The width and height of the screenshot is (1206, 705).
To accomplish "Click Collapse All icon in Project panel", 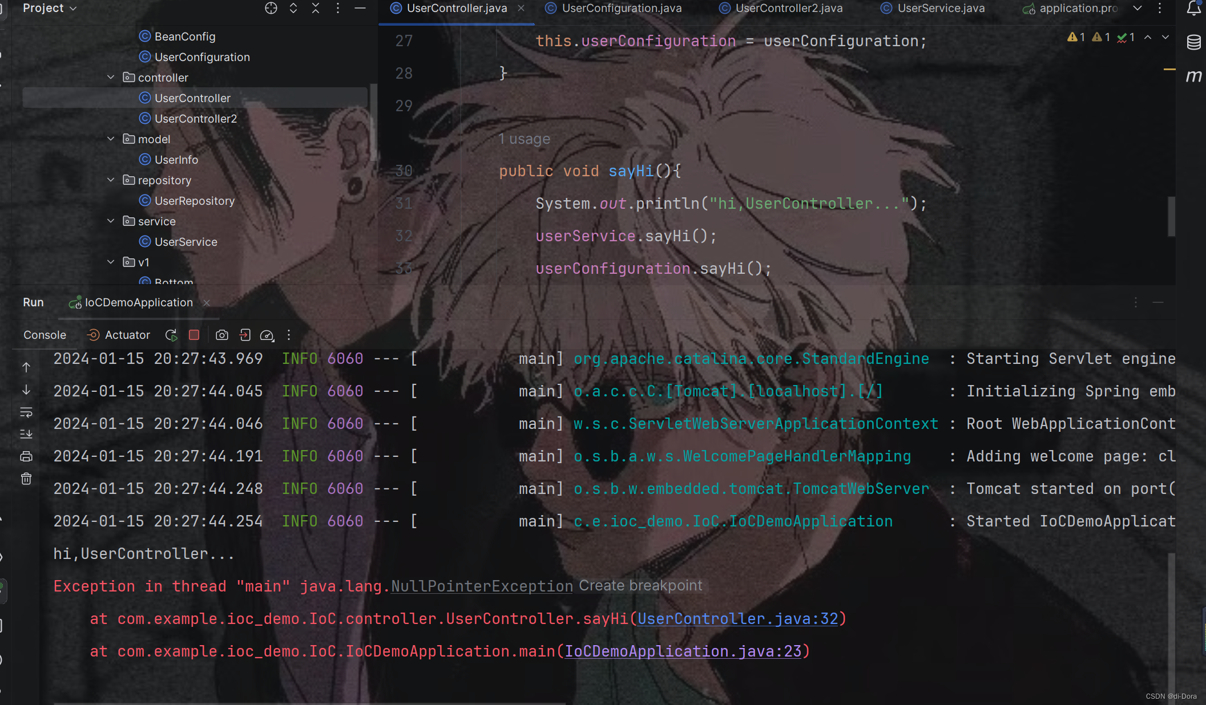I will (x=316, y=8).
